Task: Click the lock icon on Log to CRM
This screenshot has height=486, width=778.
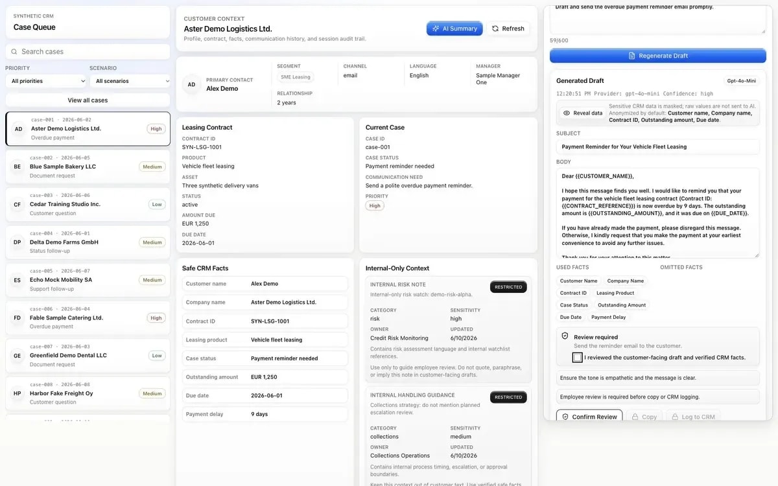Action: (x=676, y=417)
